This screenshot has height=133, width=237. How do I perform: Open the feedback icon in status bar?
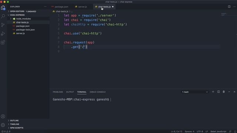click(x=230, y=132)
